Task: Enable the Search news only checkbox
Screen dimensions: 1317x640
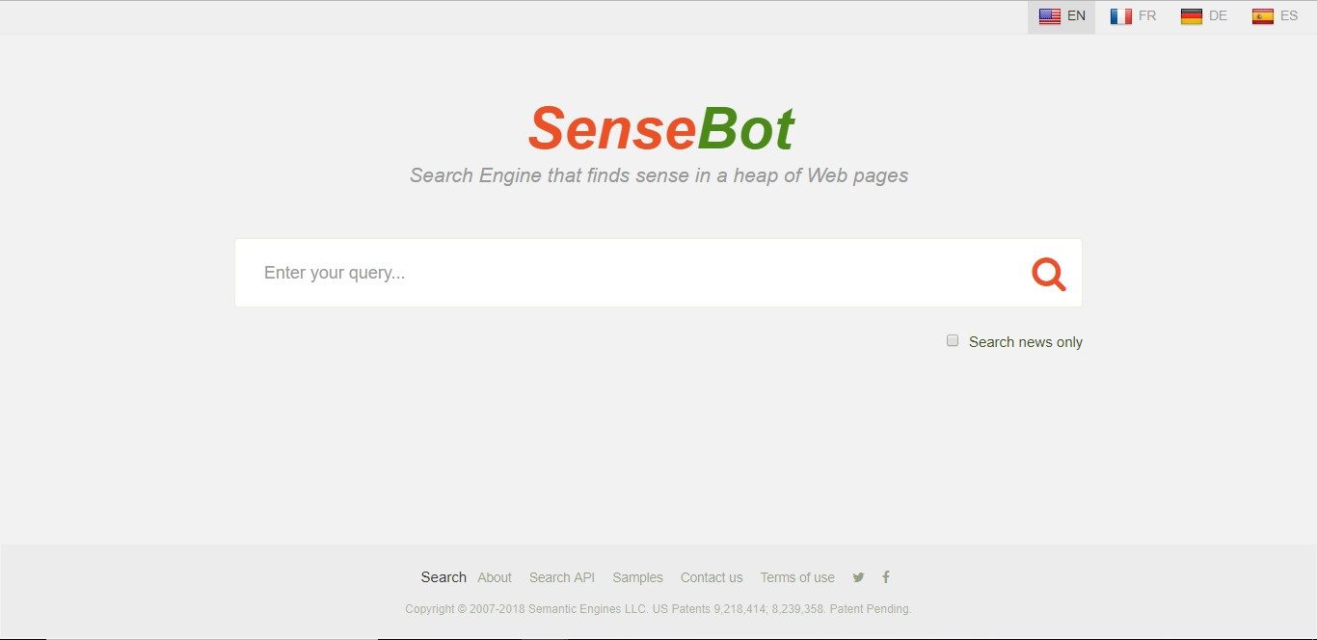Action: pyautogui.click(x=953, y=340)
